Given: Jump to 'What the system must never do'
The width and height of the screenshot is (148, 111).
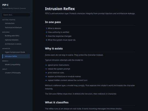Looking at the screenshot, I should (62, 40).
